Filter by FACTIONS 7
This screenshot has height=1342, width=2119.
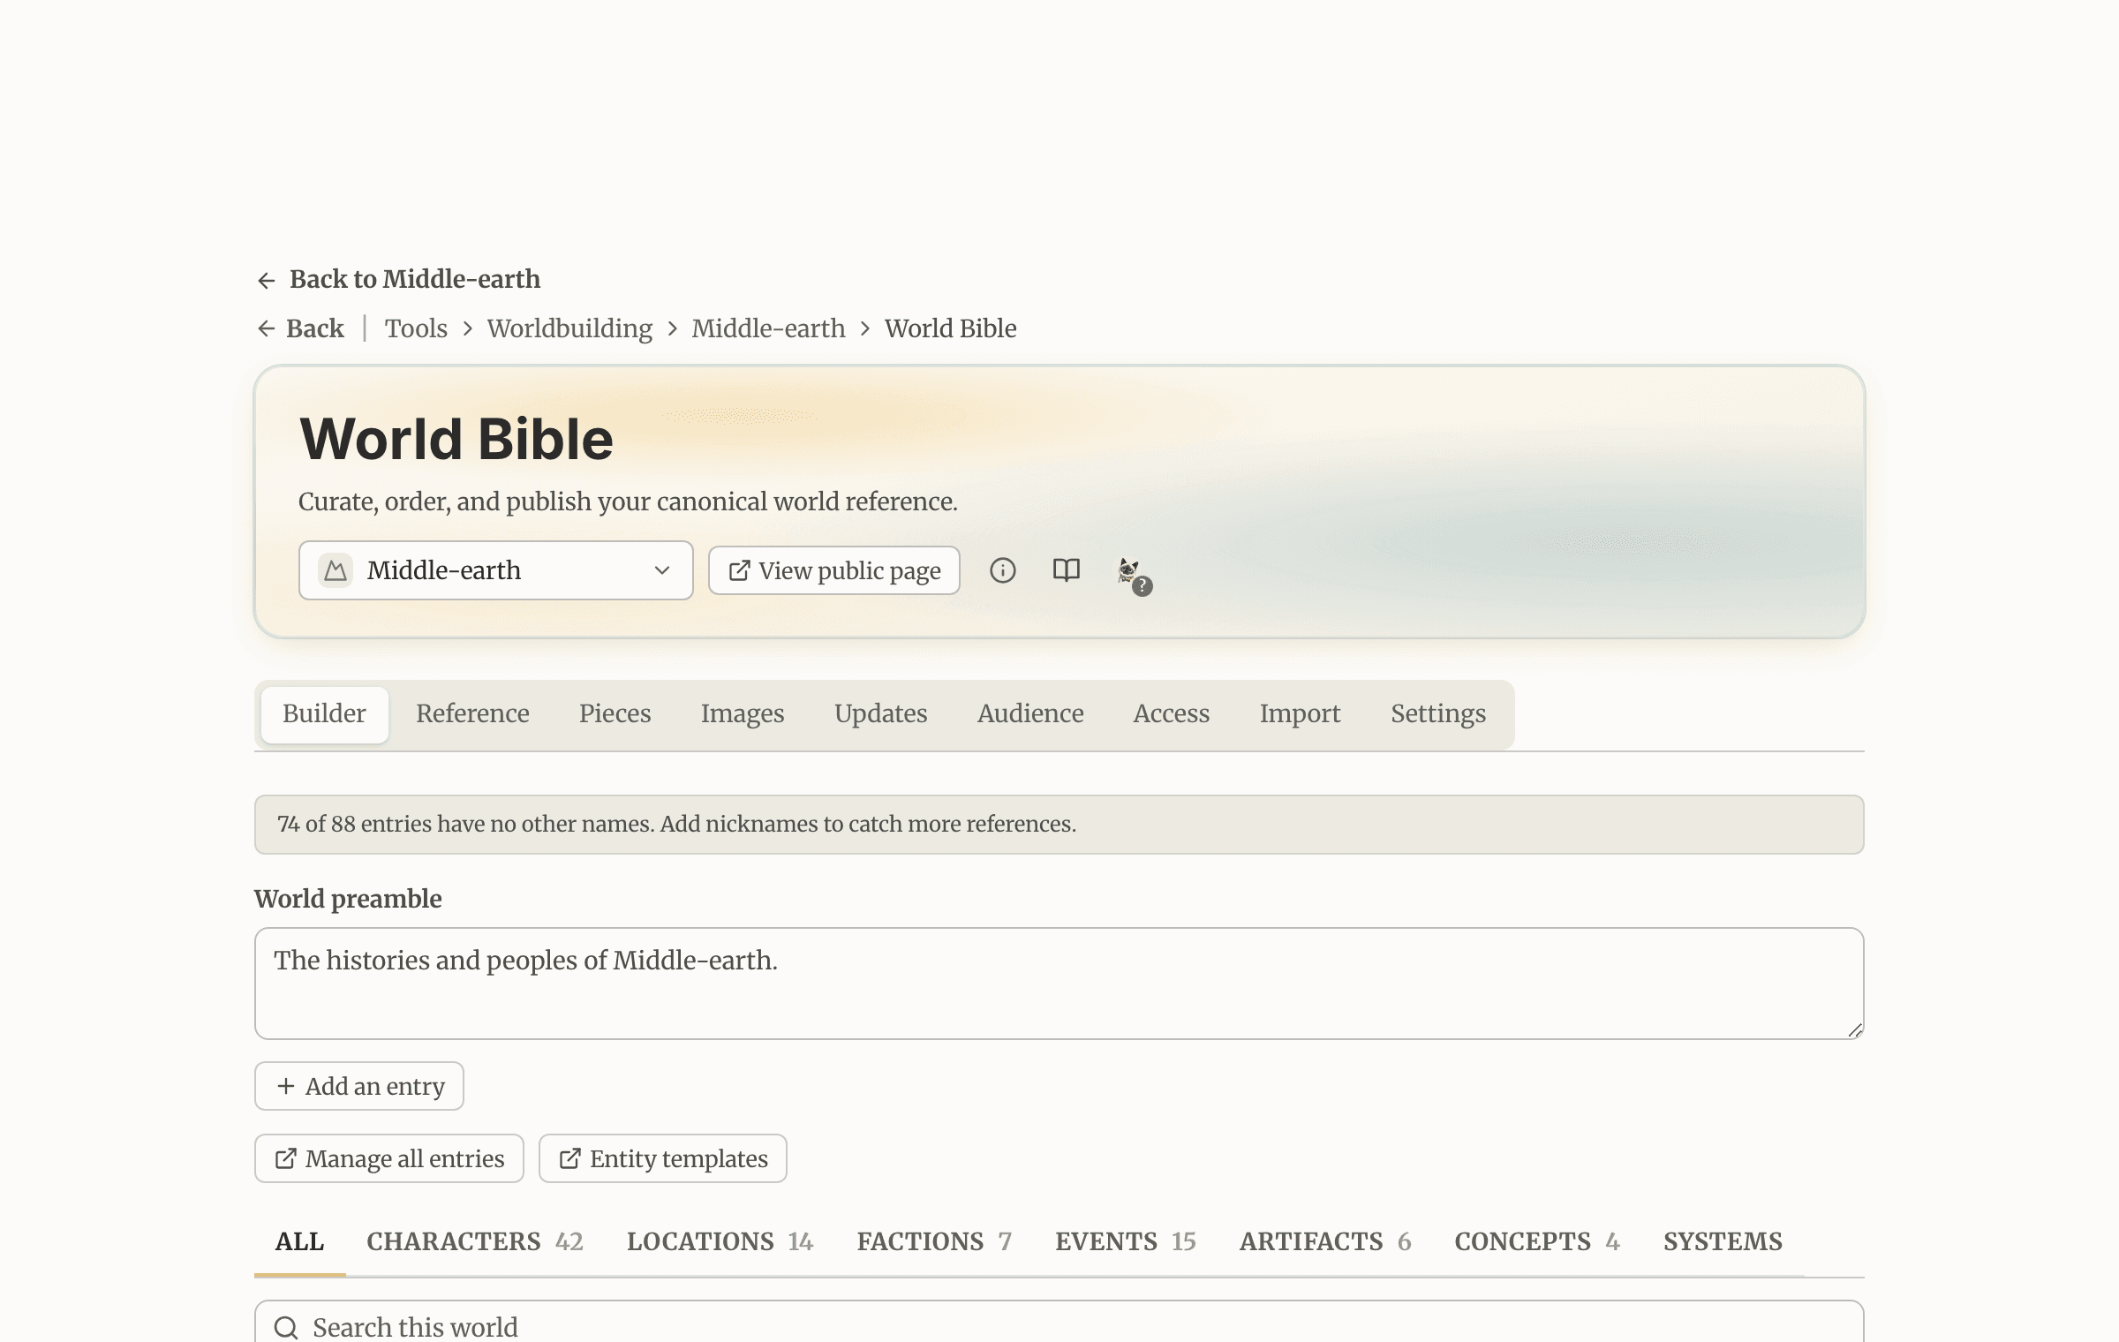coord(934,1242)
